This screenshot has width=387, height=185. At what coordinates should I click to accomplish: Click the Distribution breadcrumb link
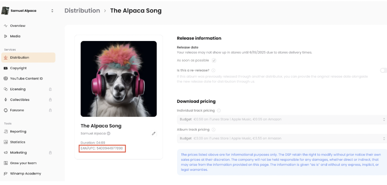[x=82, y=10]
